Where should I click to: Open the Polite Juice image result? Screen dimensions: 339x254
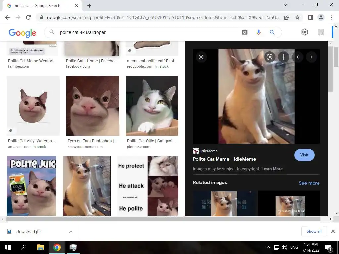click(31, 186)
